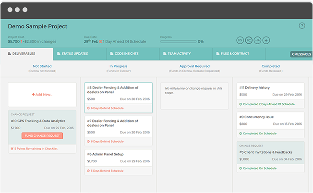Click 5 Points Remaining In Checklist
The image size is (313, 193).
36,149
